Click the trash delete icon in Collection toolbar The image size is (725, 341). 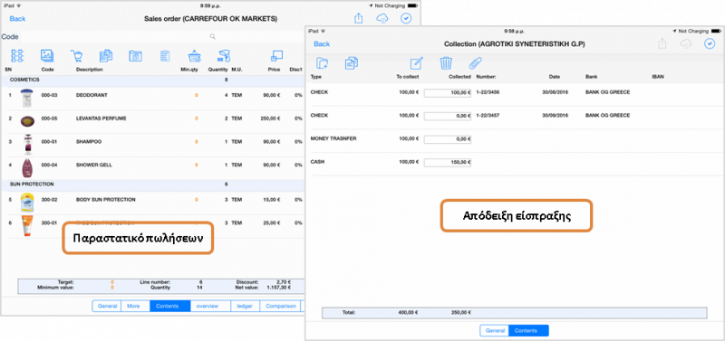coord(446,62)
